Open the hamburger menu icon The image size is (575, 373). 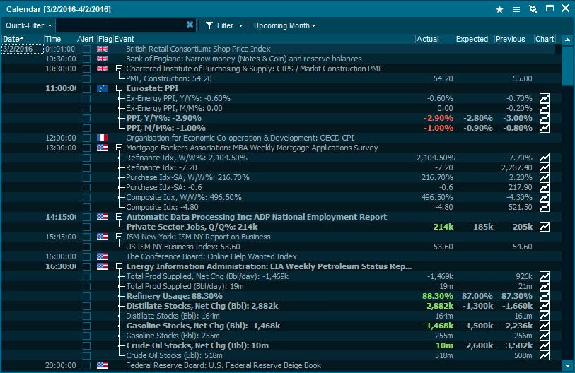click(x=516, y=9)
